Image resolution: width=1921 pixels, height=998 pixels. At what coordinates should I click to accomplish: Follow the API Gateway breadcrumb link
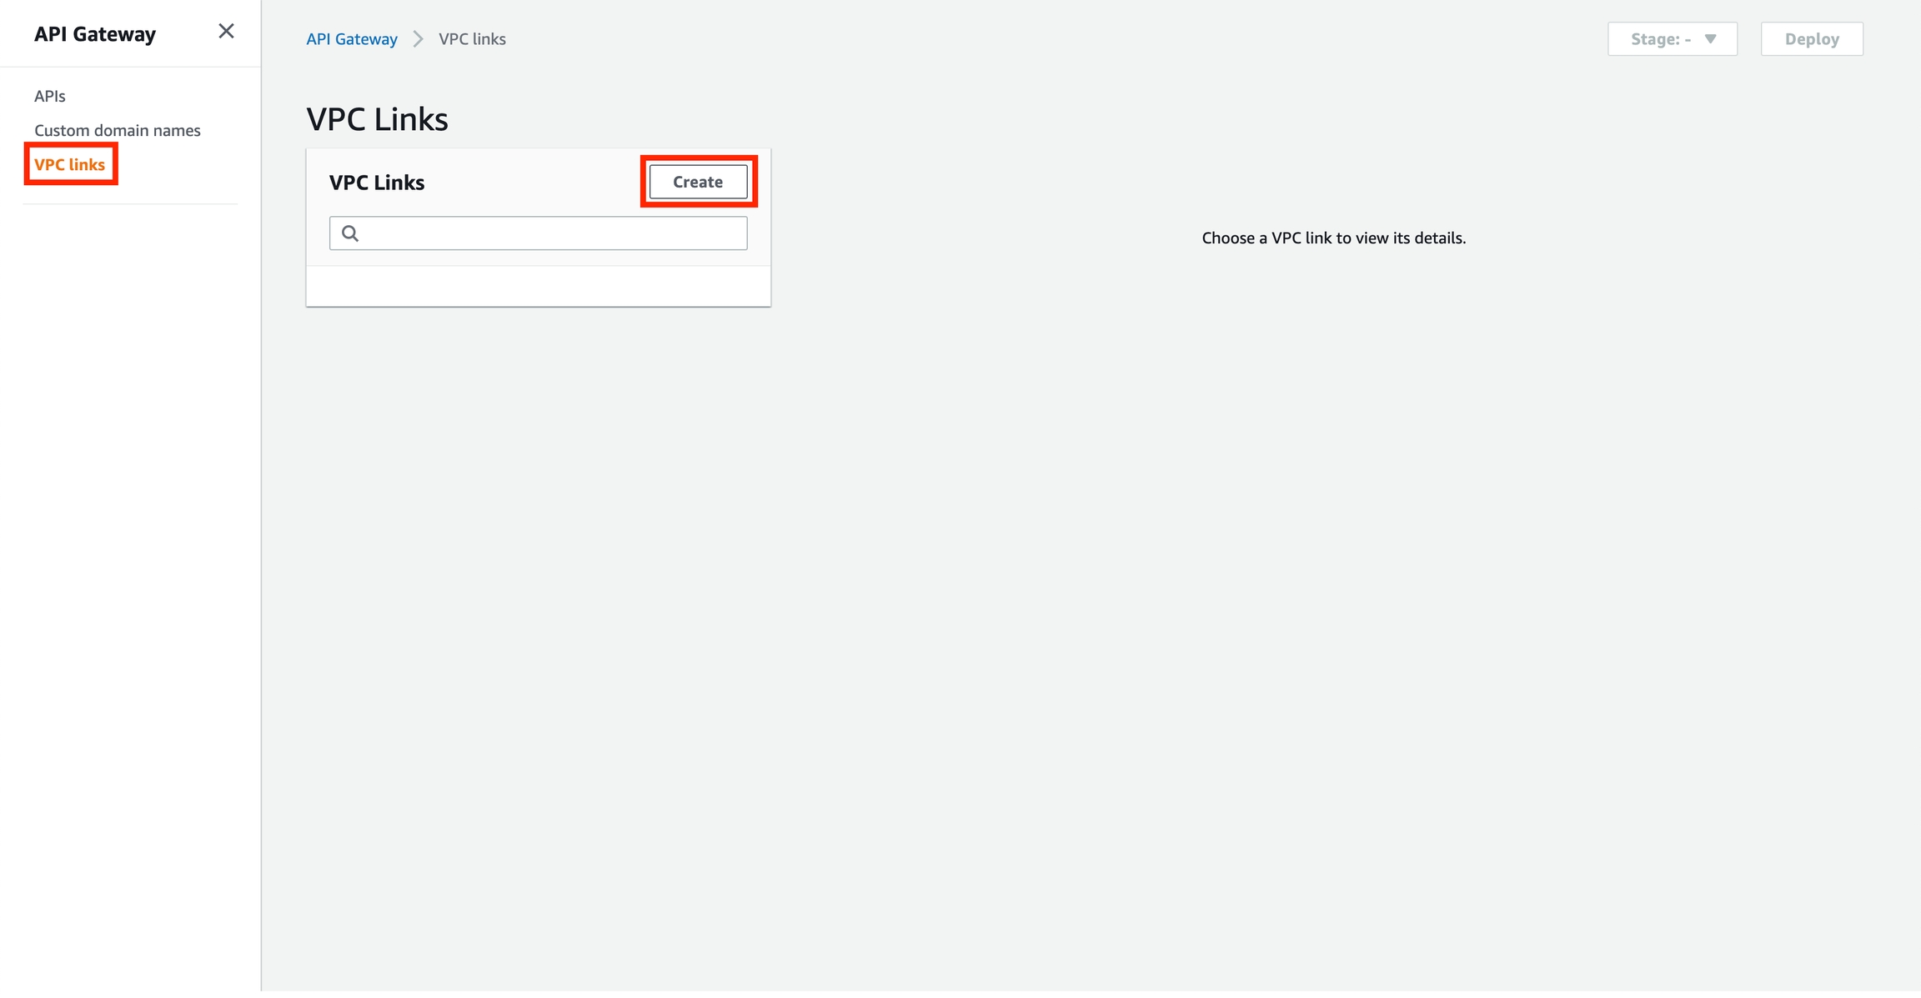352,39
